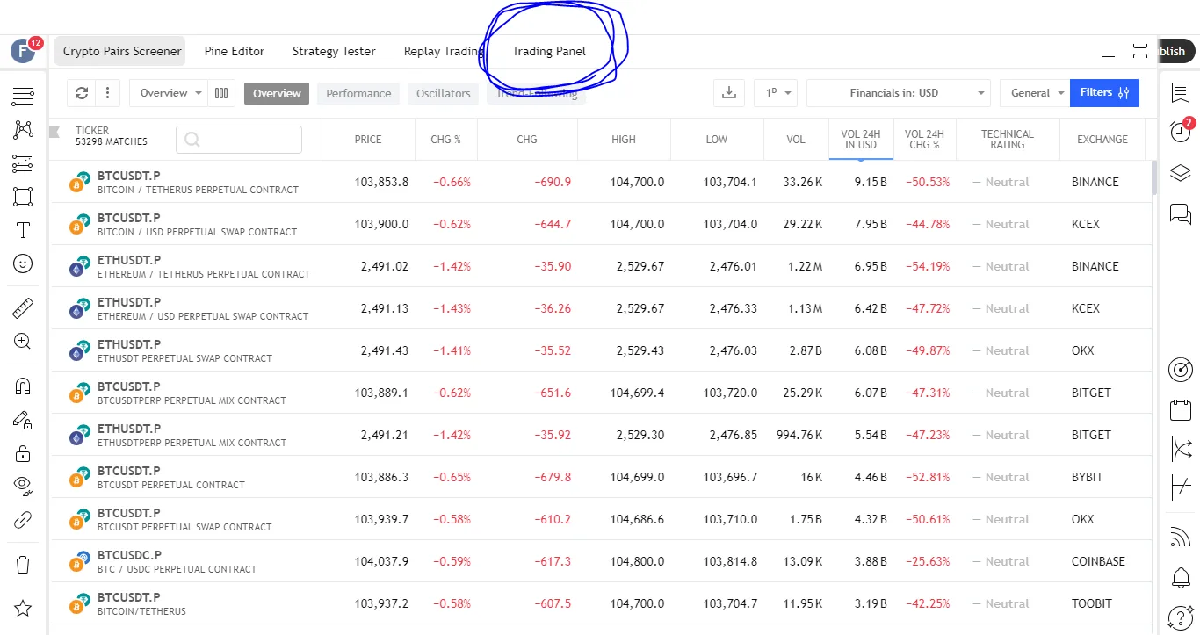The height and width of the screenshot is (635, 1200).
Task: Sort by TECHNICAL RATING column header
Action: pos(1007,140)
